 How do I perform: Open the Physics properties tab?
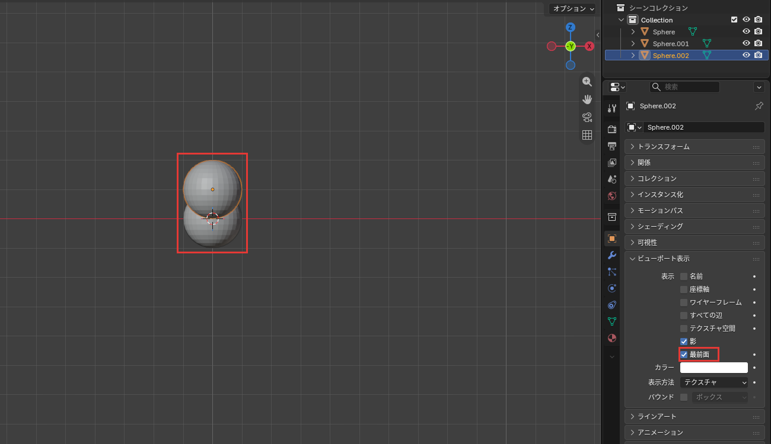tap(612, 288)
